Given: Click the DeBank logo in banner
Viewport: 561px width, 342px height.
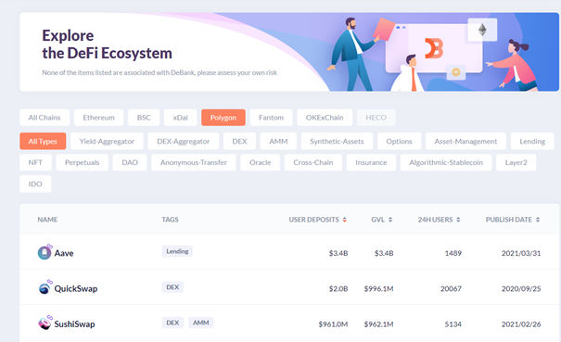Looking at the screenshot, I should pyautogui.click(x=434, y=48).
